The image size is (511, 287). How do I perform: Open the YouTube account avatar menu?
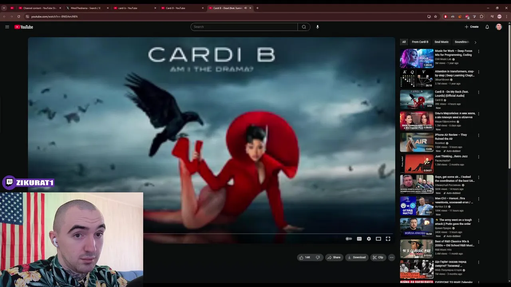coord(499,27)
